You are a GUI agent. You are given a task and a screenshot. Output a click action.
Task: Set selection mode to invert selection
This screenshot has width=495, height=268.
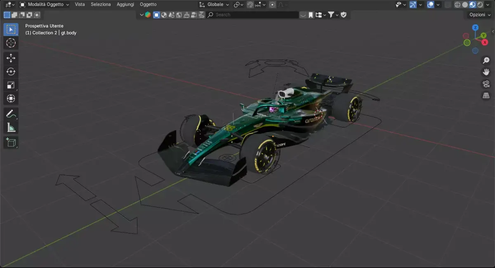pyautogui.click(x=29, y=15)
